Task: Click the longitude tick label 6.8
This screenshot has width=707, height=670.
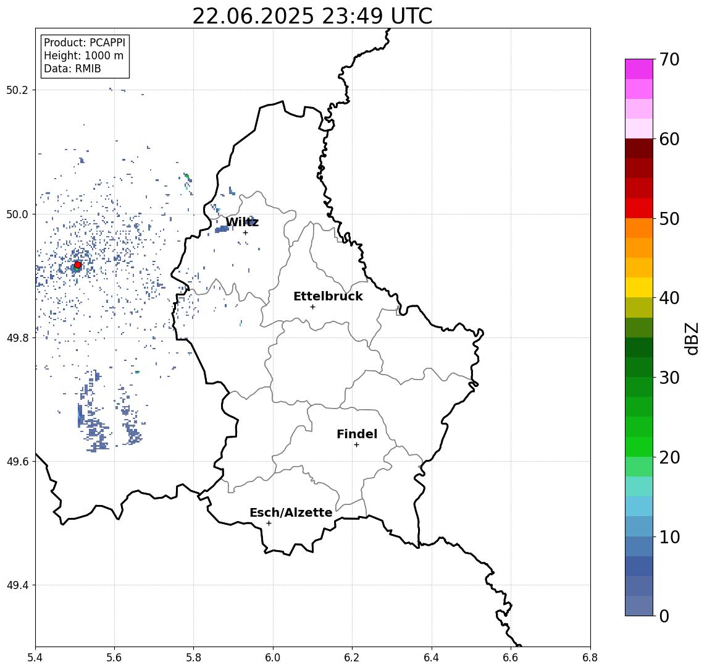Action: click(590, 658)
